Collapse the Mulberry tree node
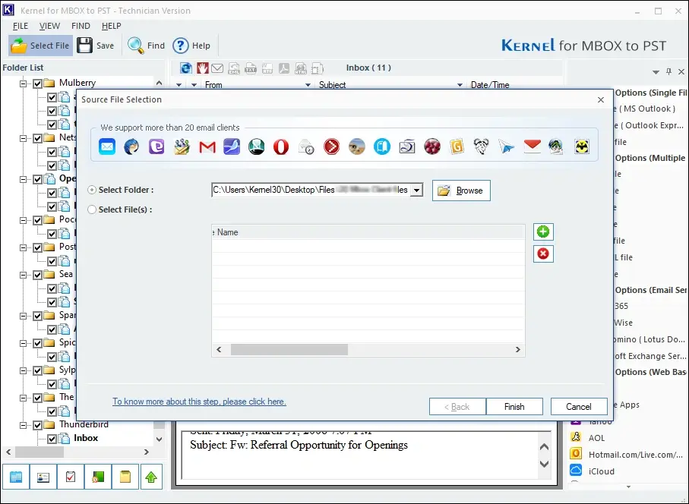The width and height of the screenshot is (689, 504). point(23,83)
